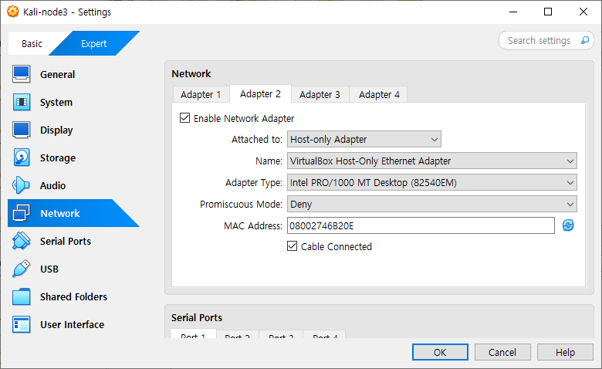
Task: Open Help for settings
Action: (x=565, y=352)
